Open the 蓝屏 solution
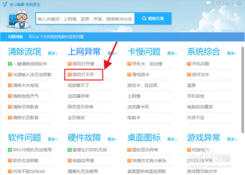This screenshot has height=175, width=245. coord(192,85)
